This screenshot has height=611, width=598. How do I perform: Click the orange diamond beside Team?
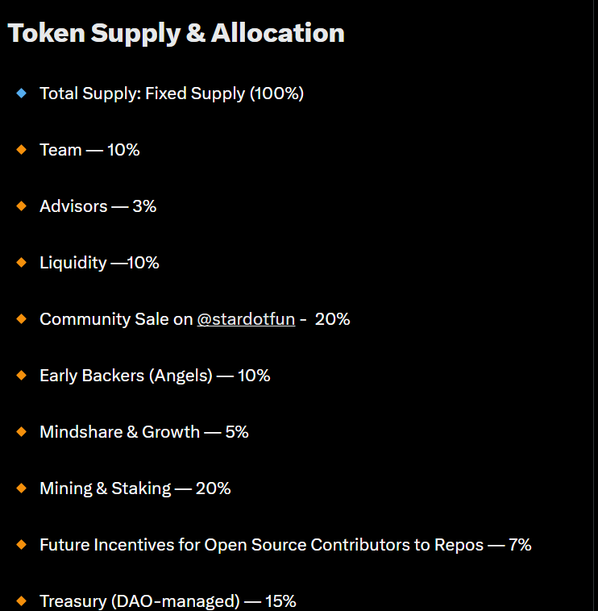22,150
